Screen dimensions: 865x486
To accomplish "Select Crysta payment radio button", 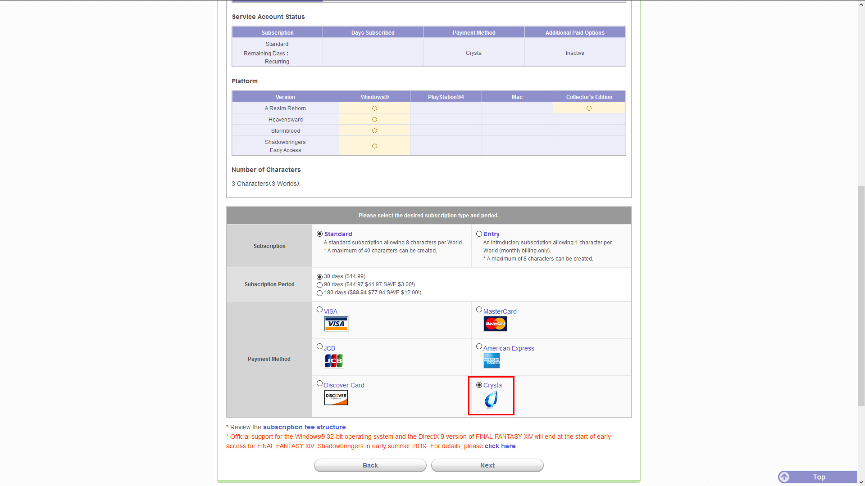I will coord(479,385).
